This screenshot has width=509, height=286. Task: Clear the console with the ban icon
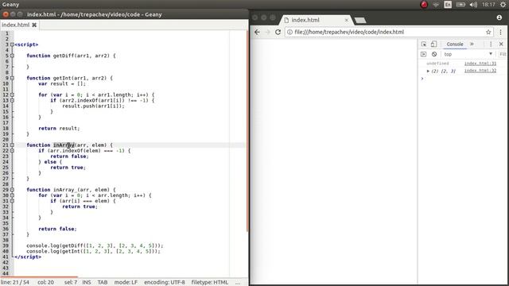434,54
